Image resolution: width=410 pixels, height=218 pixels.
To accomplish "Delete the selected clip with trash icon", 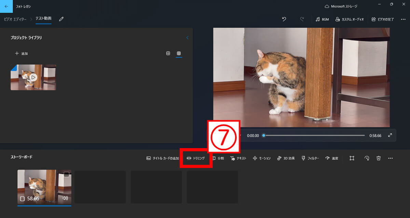I will click(x=379, y=158).
